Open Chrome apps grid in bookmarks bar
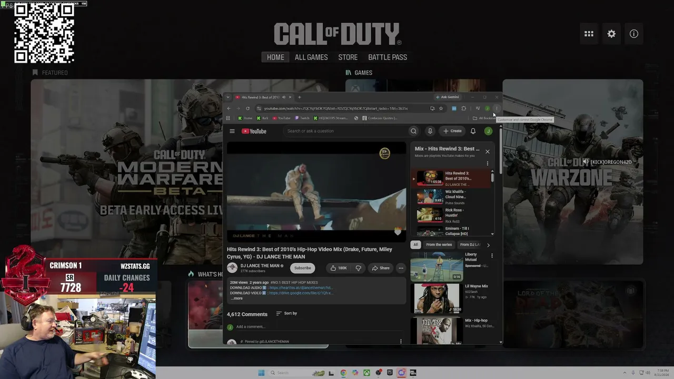Image resolution: width=674 pixels, height=379 pixels. pyautogui.click(x=228, y=118)
